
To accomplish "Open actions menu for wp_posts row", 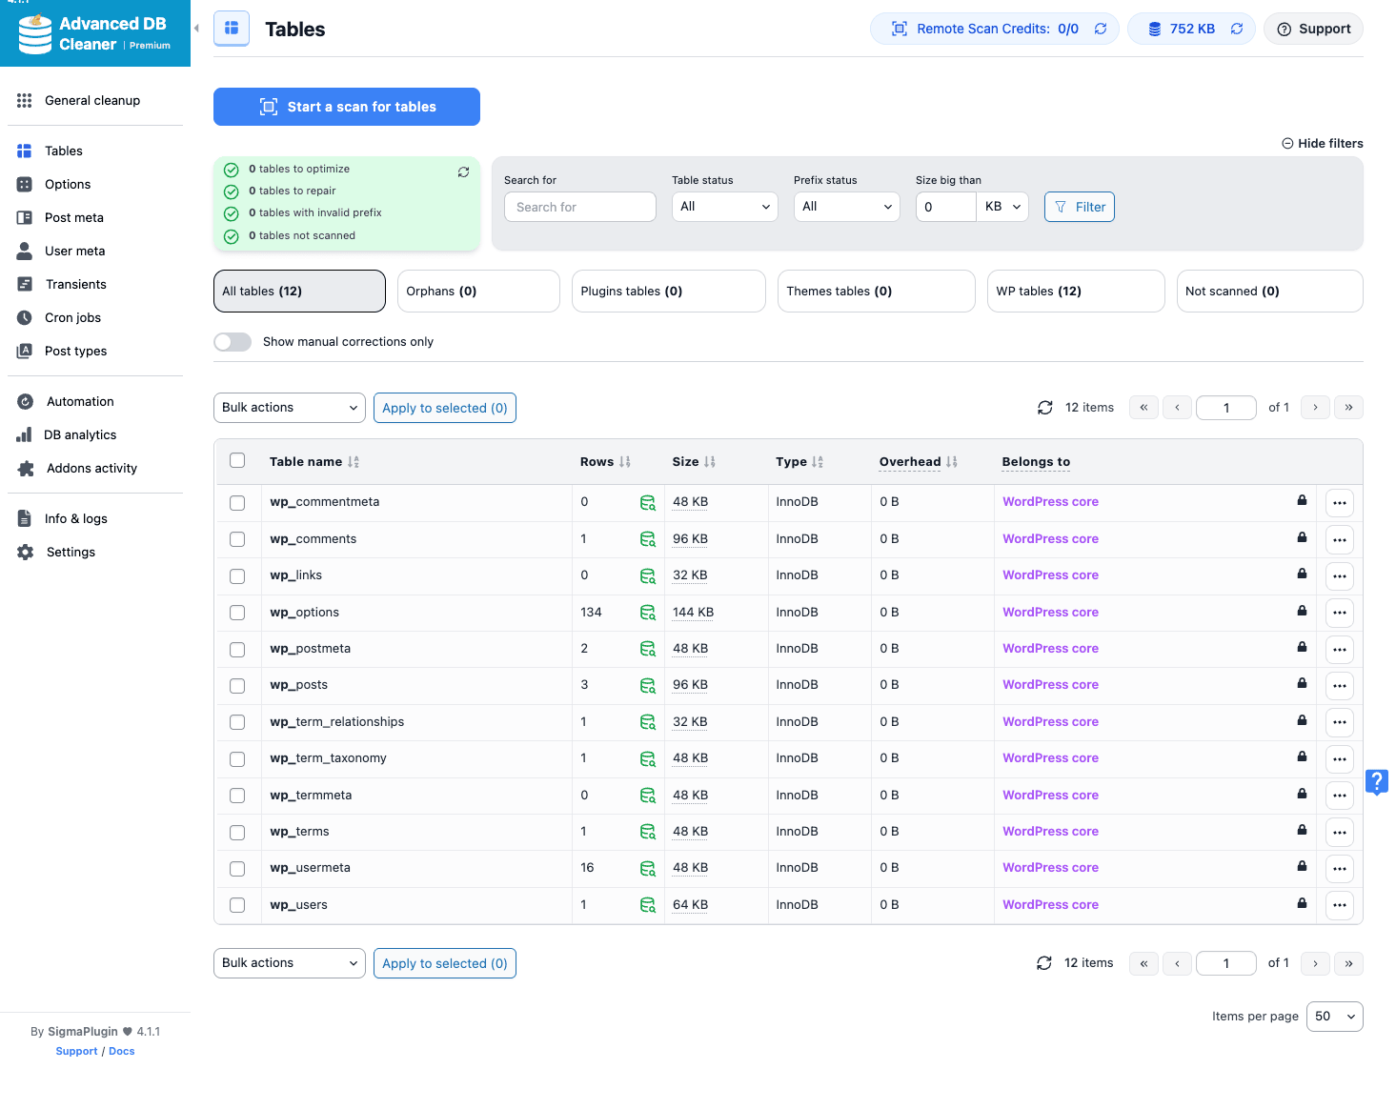I will [x=1340, y=686].
